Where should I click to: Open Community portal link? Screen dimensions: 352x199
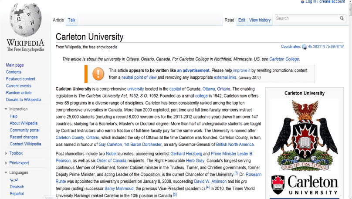point(24,130)
